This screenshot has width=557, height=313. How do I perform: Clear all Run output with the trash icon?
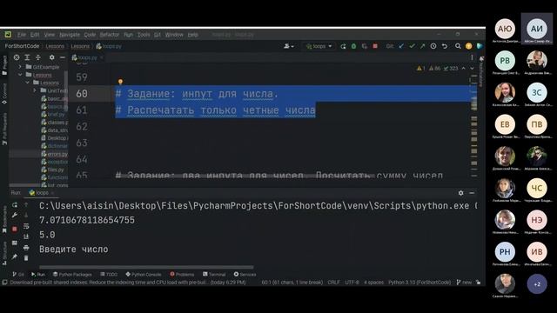pos(26,258)
